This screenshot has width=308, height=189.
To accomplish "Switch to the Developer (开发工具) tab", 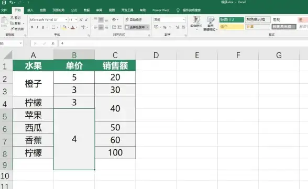I will tap(127, 10).
